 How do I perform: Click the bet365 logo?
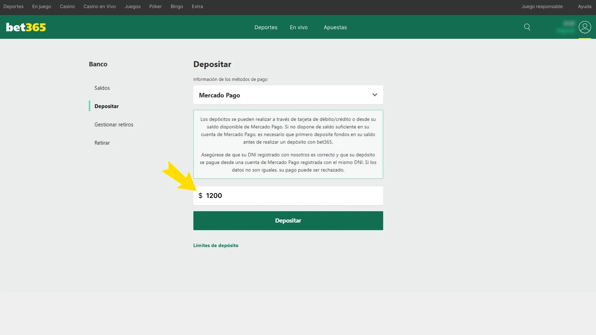pos(26,27)
